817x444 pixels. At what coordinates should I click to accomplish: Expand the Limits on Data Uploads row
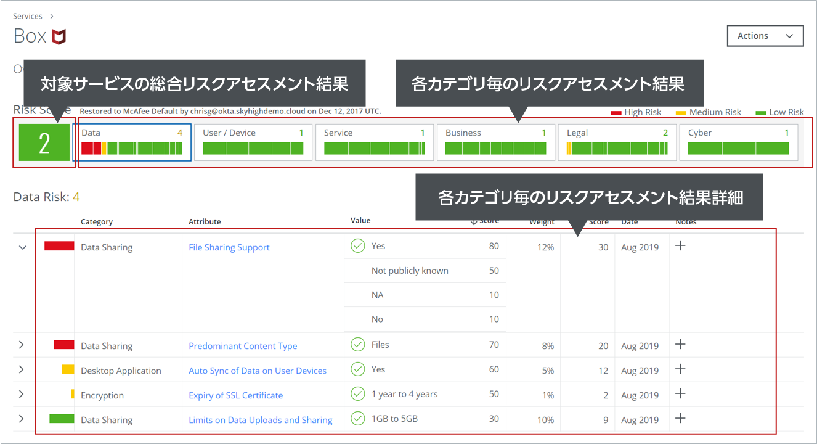click(22, 419)
